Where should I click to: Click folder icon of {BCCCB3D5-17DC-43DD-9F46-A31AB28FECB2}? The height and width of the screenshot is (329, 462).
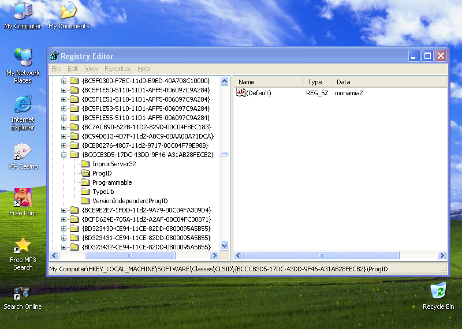pos(74,155)
